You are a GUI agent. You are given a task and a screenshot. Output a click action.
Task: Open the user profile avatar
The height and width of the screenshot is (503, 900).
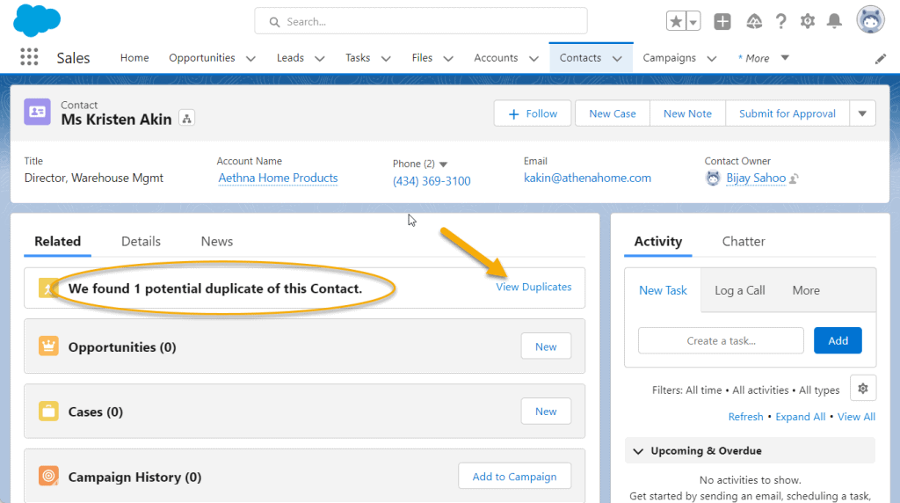pyautogui.click(x=870, y=21)
